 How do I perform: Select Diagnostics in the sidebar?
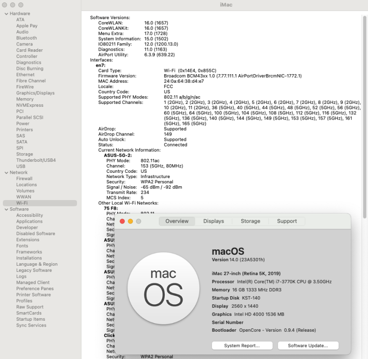pos(29,62)
